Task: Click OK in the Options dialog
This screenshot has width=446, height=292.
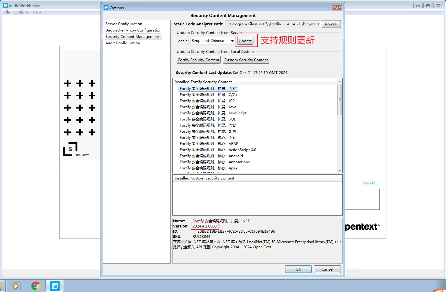Action: [298, 269]
